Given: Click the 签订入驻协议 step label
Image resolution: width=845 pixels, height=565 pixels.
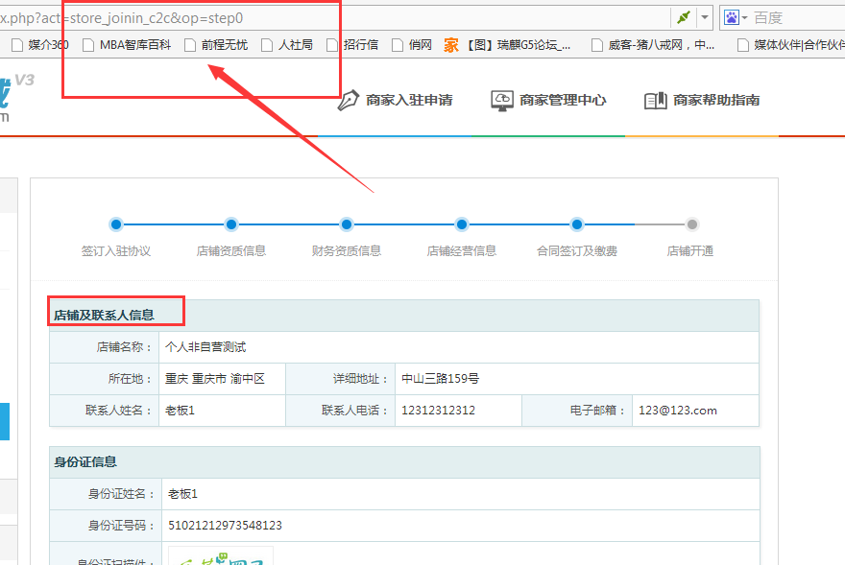Looking at the screenshot, I should pos(116,251).
